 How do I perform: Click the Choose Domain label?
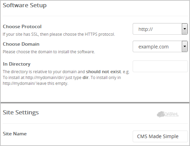point(21,44)
